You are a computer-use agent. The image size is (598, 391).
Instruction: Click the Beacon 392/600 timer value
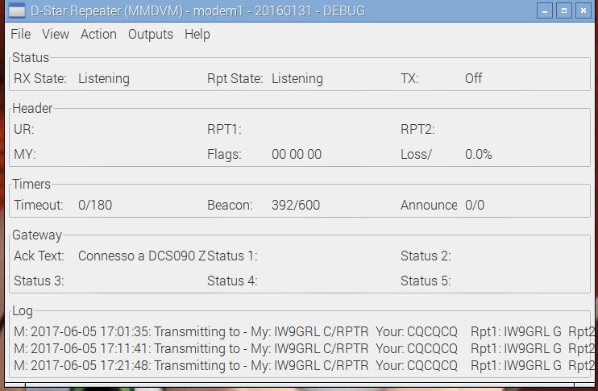pos(296,206)
